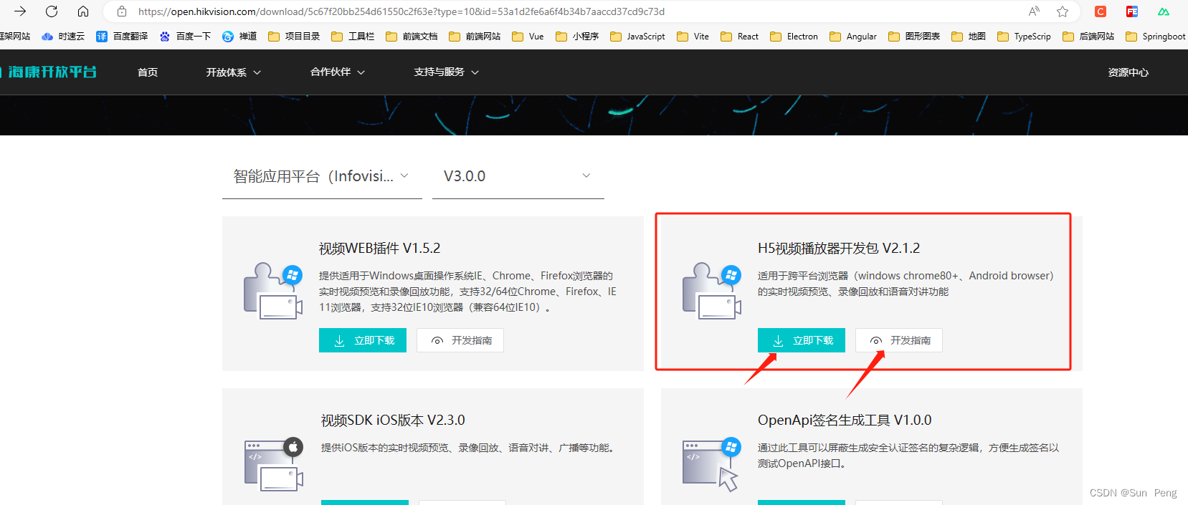This screenshot has width=1188, height=505.
Task: Add page to favorites with star icon
Action: click(x=1063, y=11)
